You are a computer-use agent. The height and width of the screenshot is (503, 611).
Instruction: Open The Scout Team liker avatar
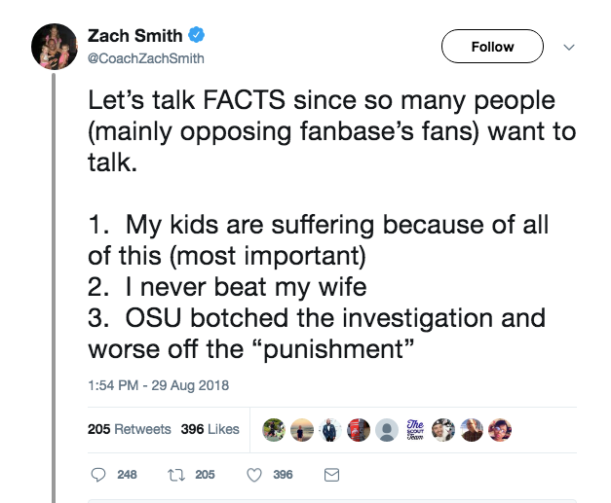click(x=415, y=429)
